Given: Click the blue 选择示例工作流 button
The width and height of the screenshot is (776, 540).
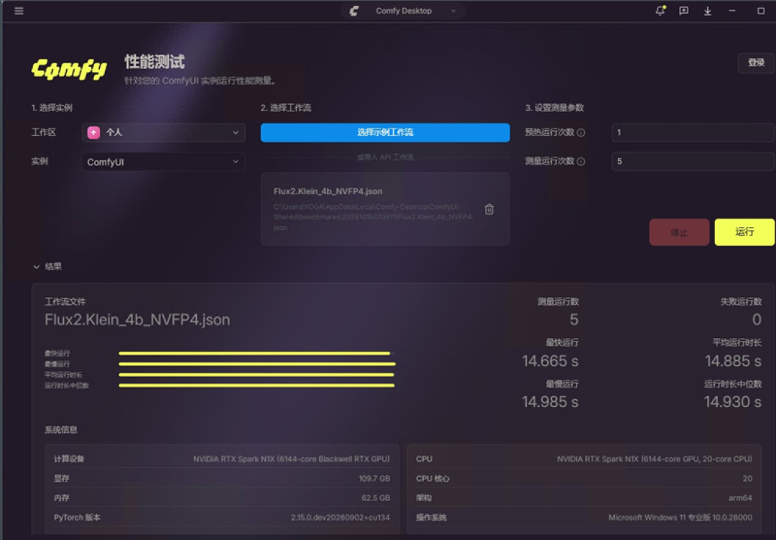Looking at the screenshot, I should pyautogui.click(x=385, y=132).
